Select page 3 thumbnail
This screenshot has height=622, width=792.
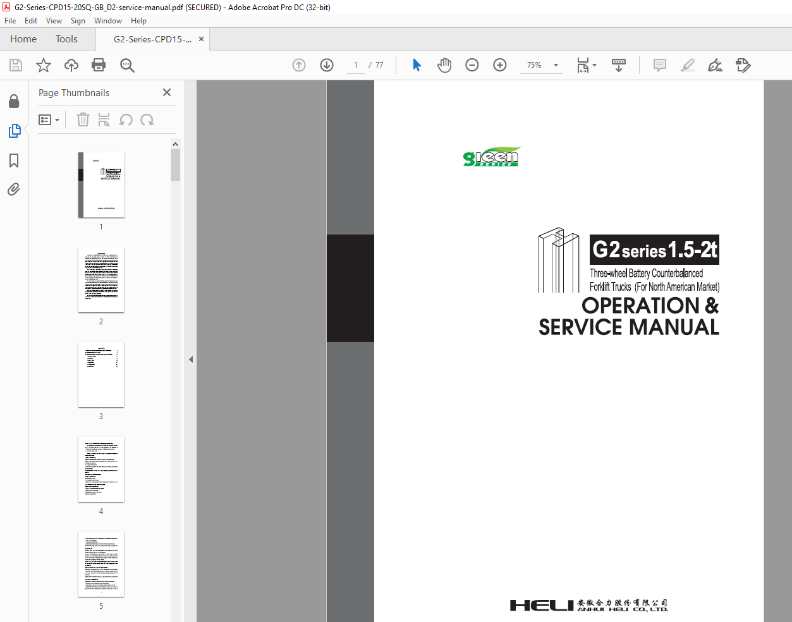coord(101,375)
